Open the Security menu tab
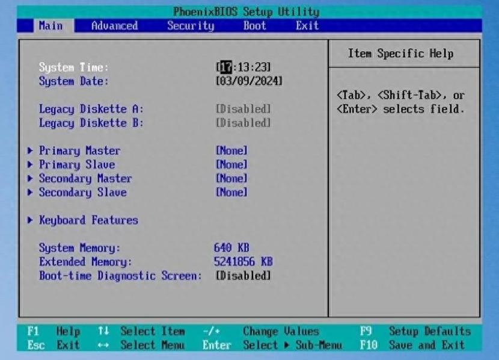This screenshot has height=360, width=499. click(x=191, y=26)
